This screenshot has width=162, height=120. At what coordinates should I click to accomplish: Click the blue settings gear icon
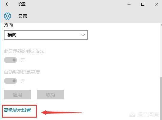tap(7, 16)
